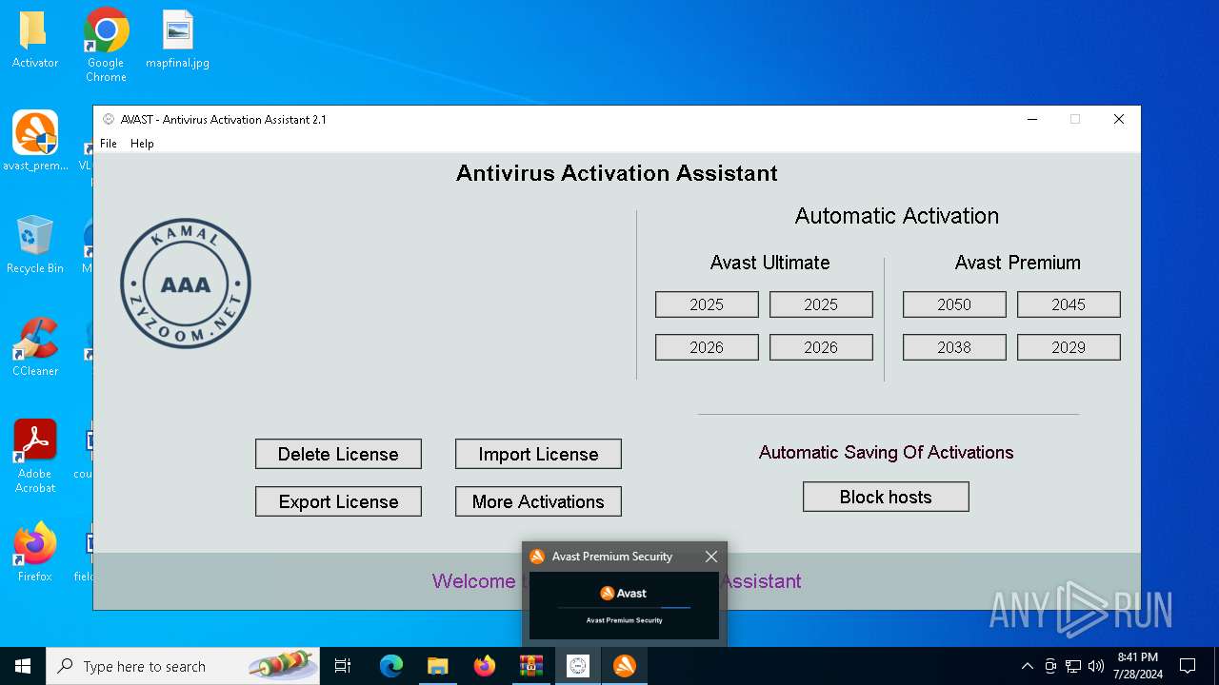Image resolution: width=1219 pixels, height=685 pixels.
Task: Open volume control in system tray
Action: pos(1096,666)
